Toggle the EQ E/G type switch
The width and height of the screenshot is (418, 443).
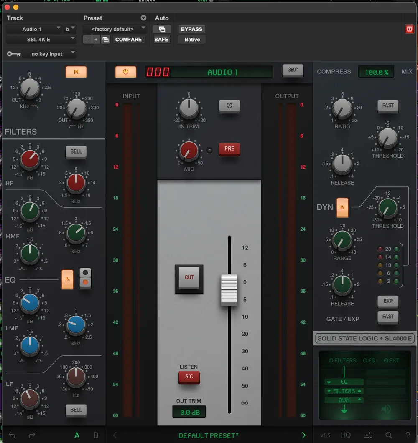click(85, 278)
